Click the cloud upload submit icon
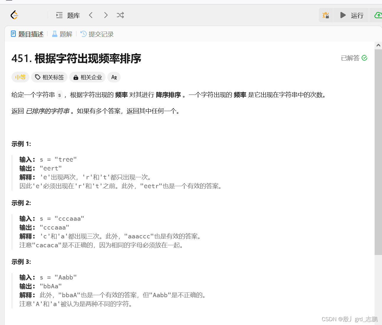The image size is (382, 325). pyautogui.click(x=378, y=15)
